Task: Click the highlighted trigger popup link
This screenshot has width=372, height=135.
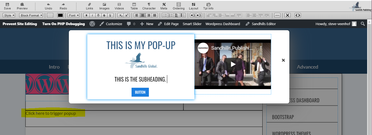Action: pos(51,113)
